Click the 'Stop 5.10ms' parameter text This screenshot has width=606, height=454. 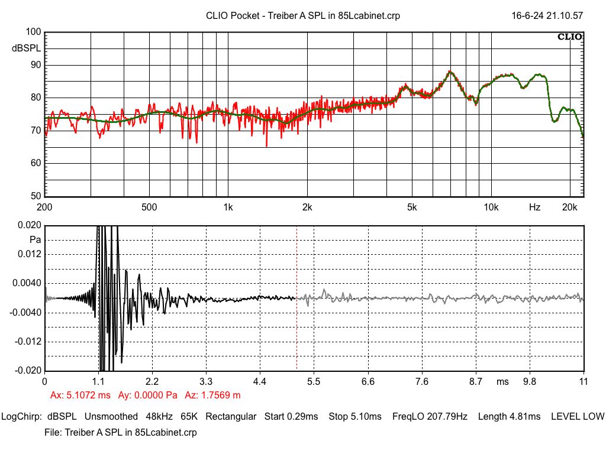(355, 417)
